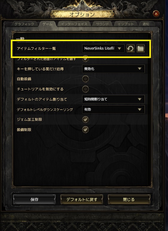168x231 pixels.
Task: Switch to the インターフェイス tab
Action: coord(74,24)
